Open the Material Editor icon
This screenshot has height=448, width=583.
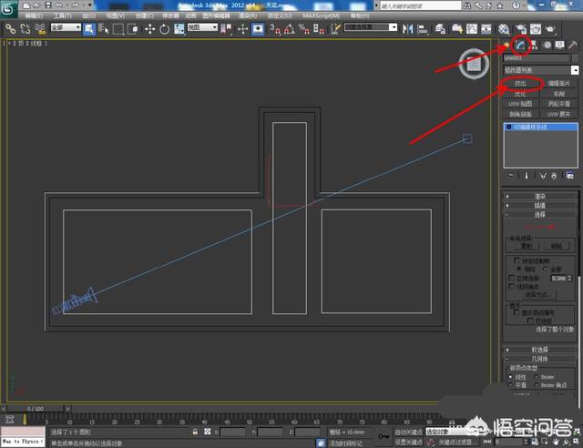[504, 28]
